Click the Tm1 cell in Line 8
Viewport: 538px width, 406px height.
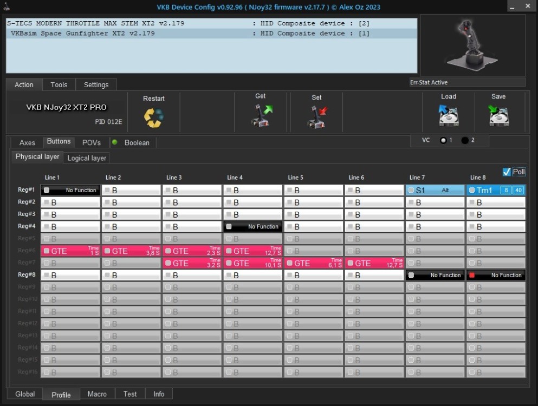point(495,190)
